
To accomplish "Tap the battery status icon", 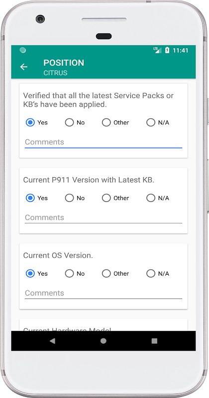I will 167,50.
